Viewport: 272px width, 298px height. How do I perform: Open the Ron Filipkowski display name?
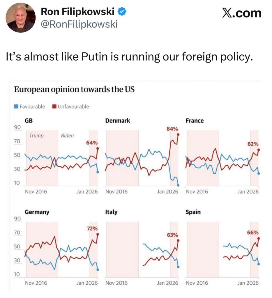click(78, 12)
